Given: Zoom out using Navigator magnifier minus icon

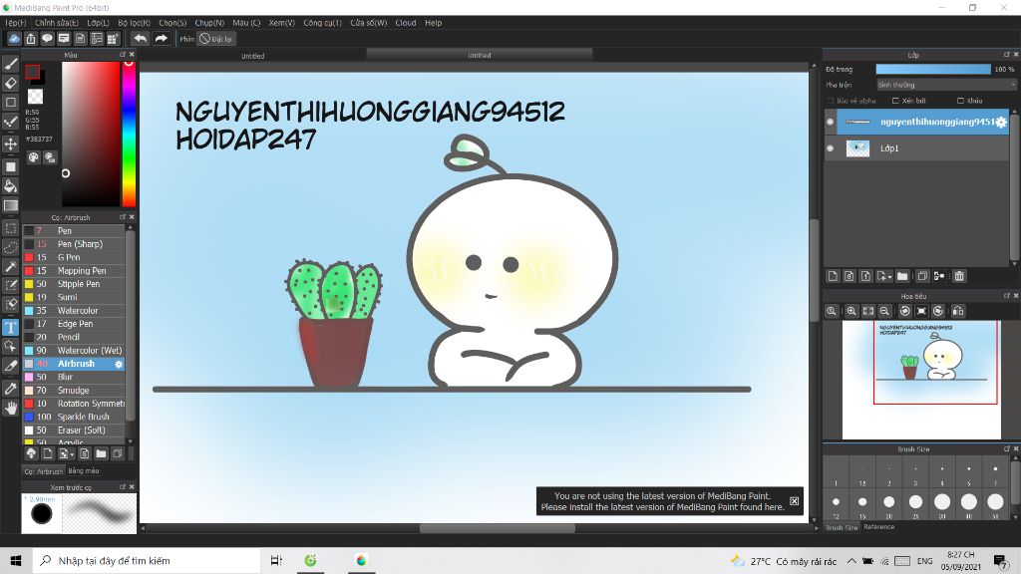Looking at the screenshot, I should (x=884, y=311).
